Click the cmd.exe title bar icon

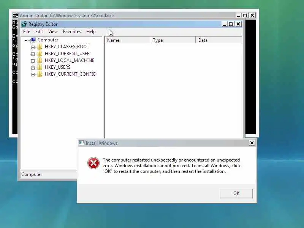pyautogui.click(x=15, y=16)
